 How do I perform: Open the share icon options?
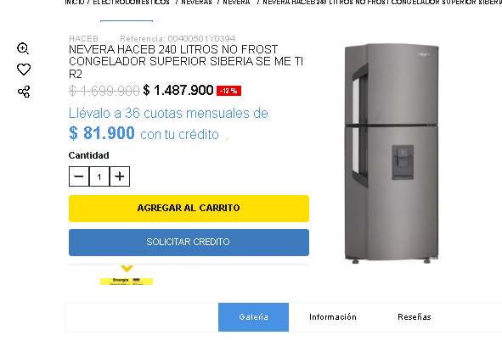24,92
